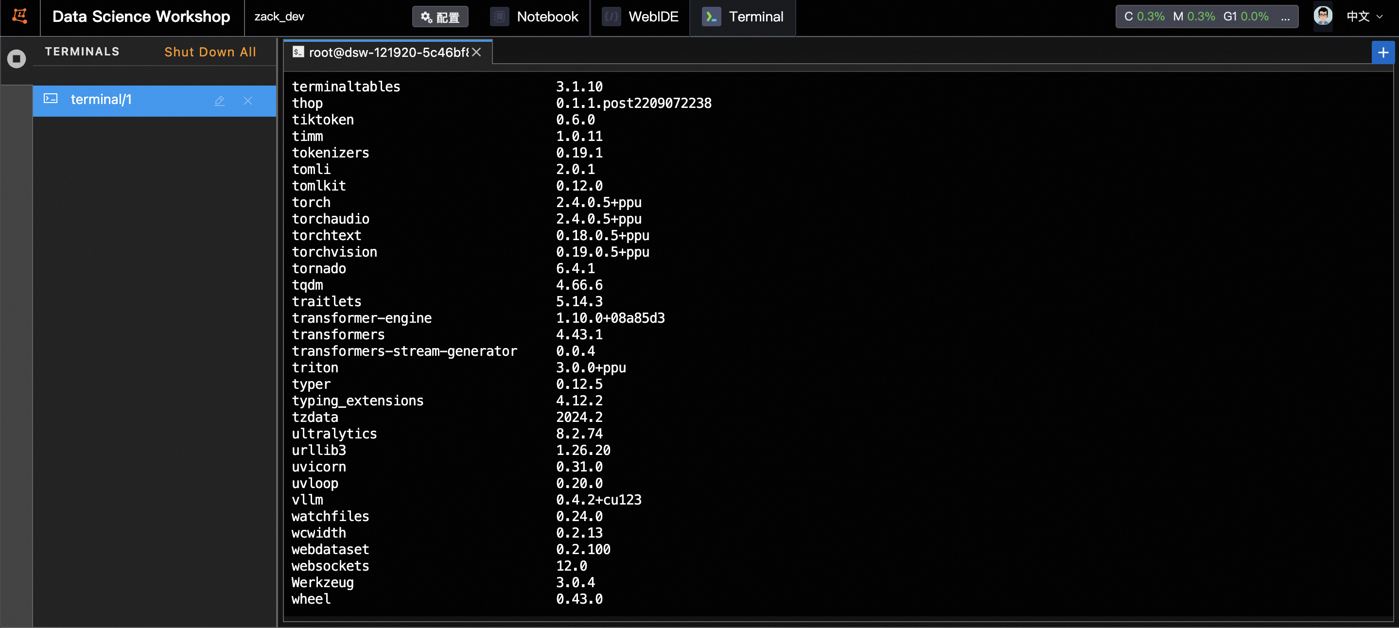Open the 中文 language dropdown
This screenshot has height=628, width=1399.
pyautogui.click(x=1364, y=17)
